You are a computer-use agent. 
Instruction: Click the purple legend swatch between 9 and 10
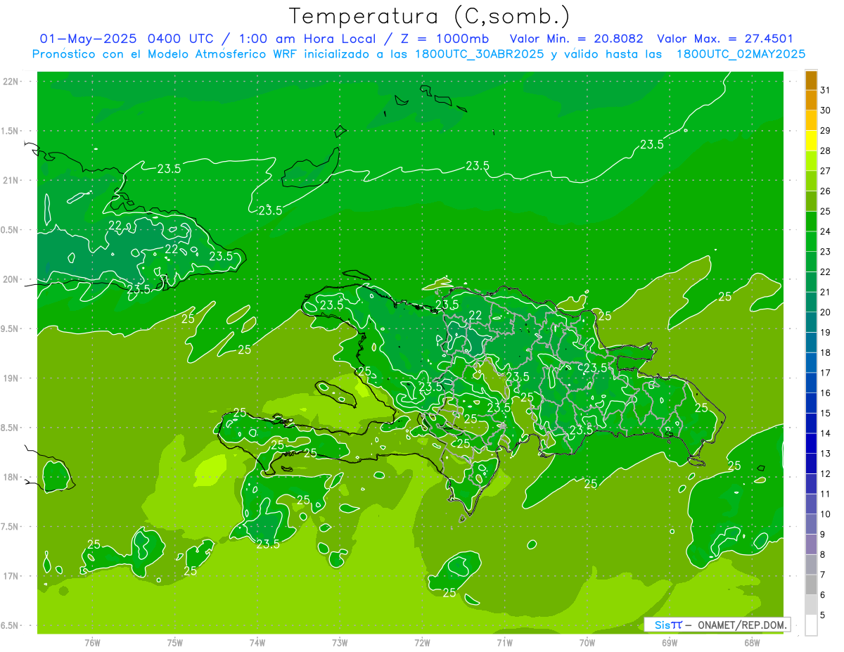click(811, 524)
